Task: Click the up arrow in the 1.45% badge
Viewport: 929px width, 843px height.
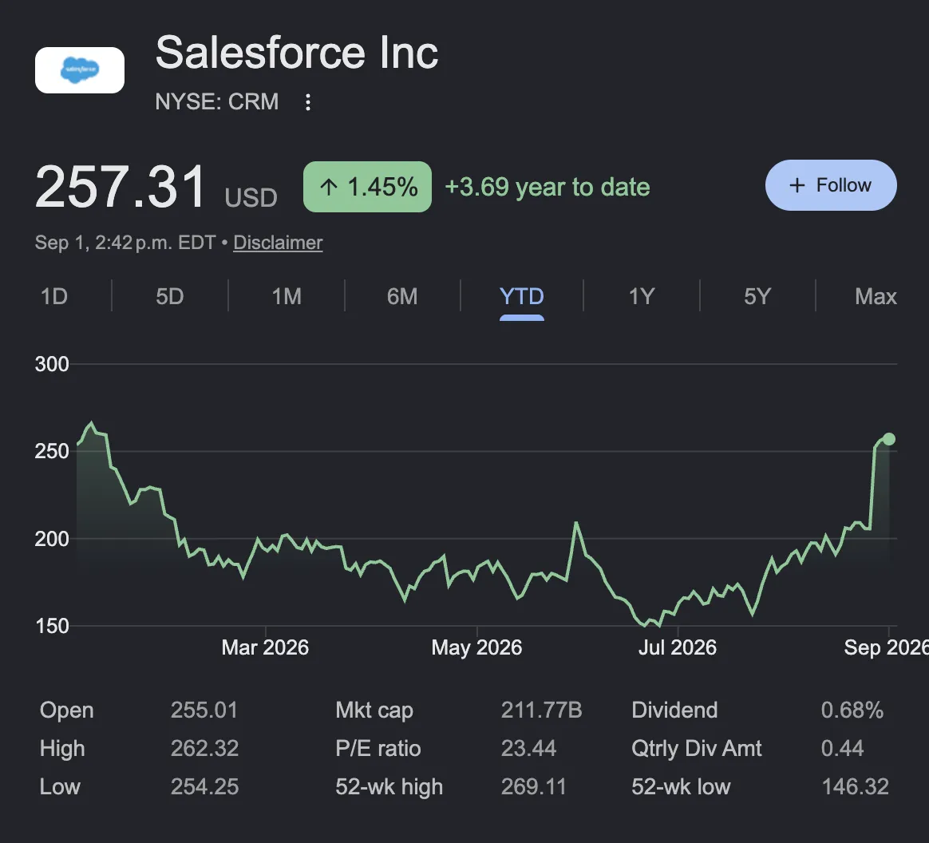Action: [x=329, y=188]
